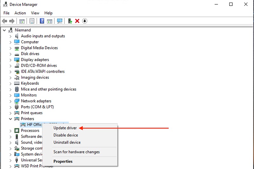Open the View menu
Screen dimensions: 254x169
pyautogui.click(x=35, y=13)
